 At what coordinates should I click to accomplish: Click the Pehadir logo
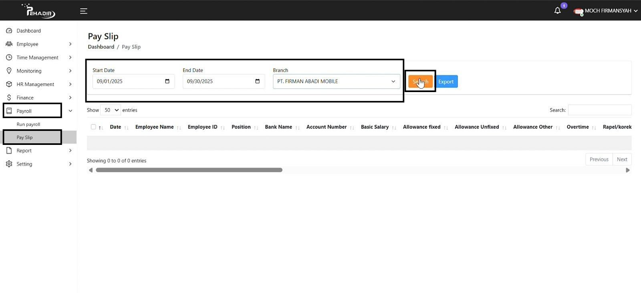39,11
